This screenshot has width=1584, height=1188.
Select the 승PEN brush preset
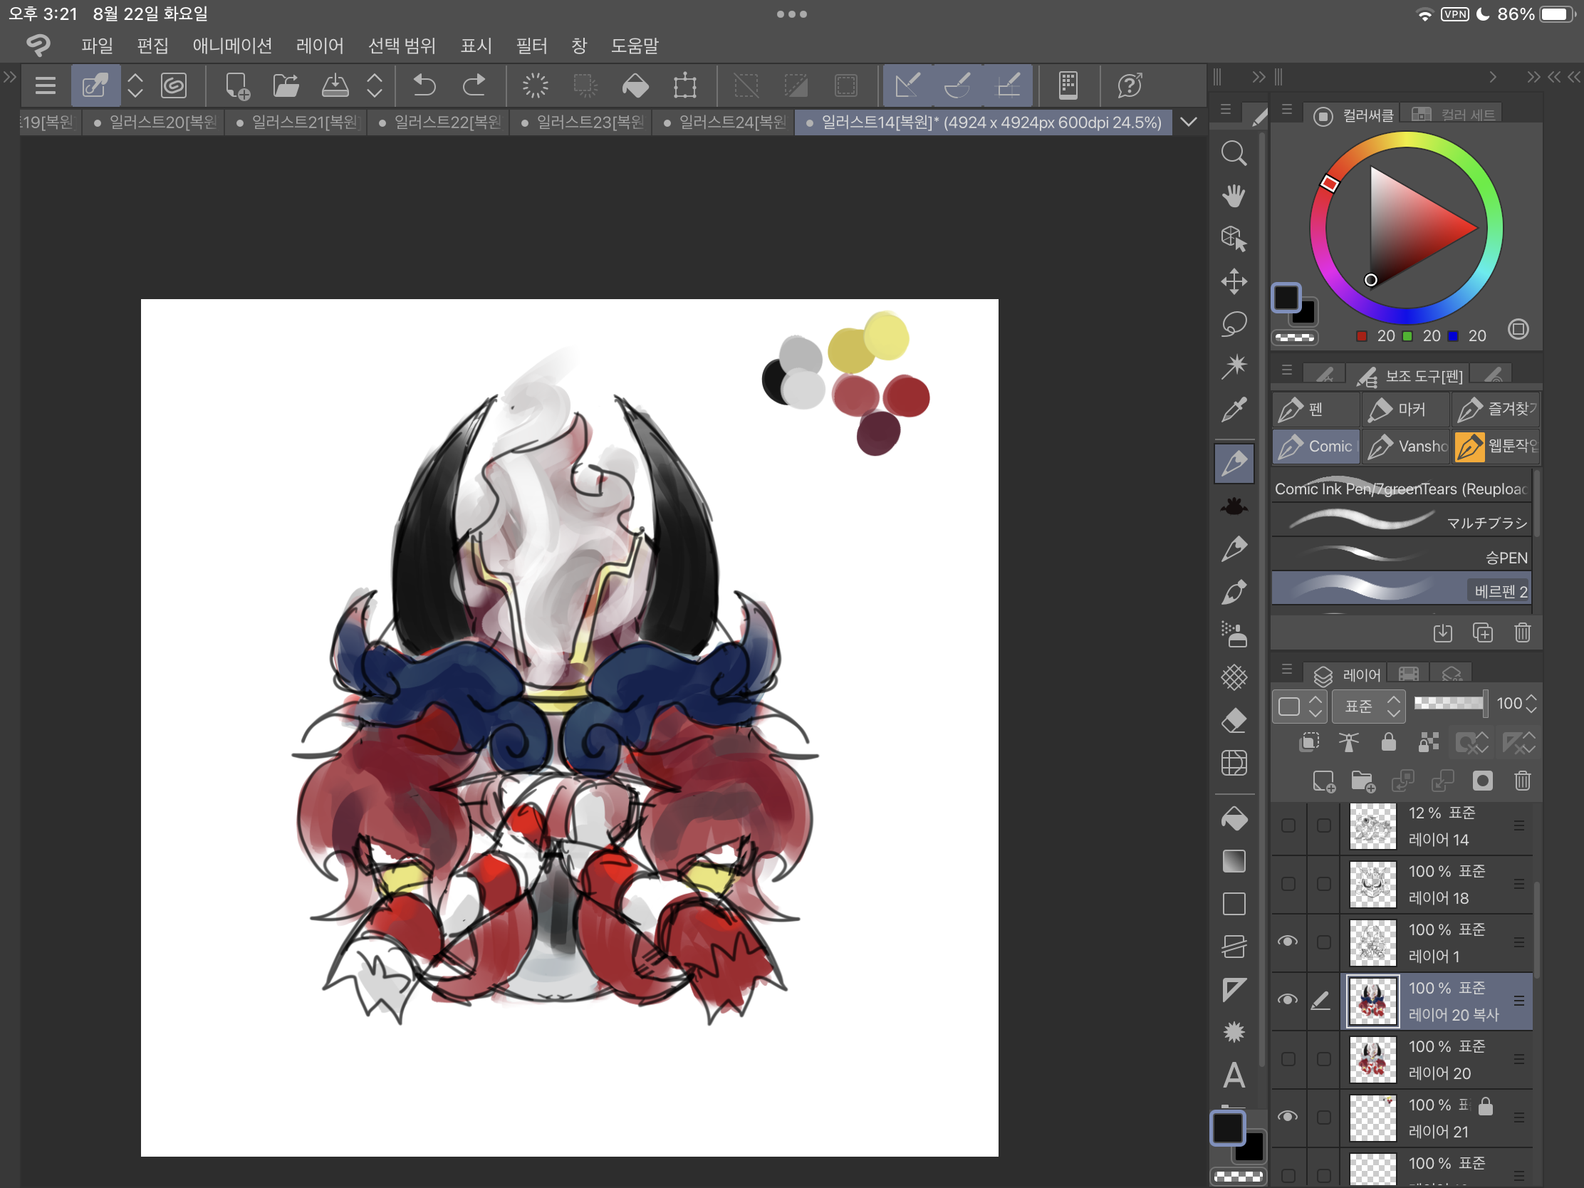(1400, 556)
